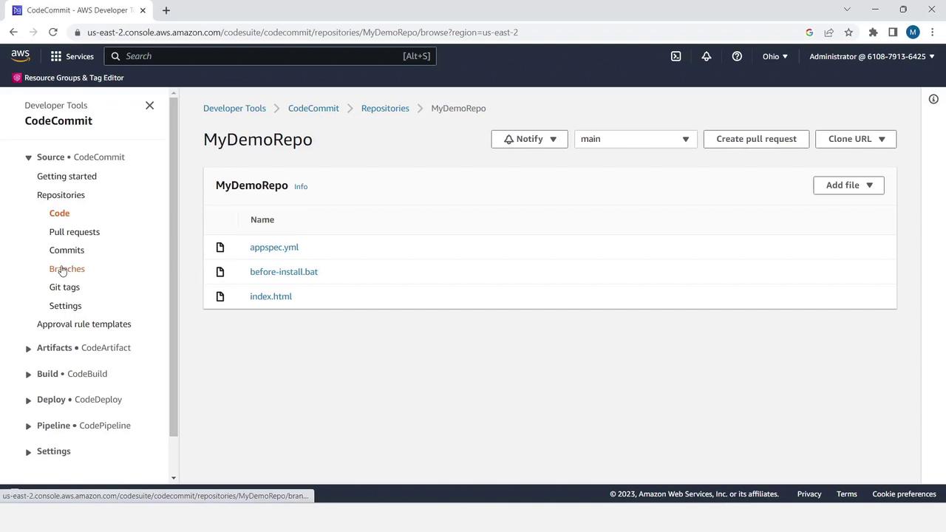Go to Repositories breadcrumb

pos(385,109)
